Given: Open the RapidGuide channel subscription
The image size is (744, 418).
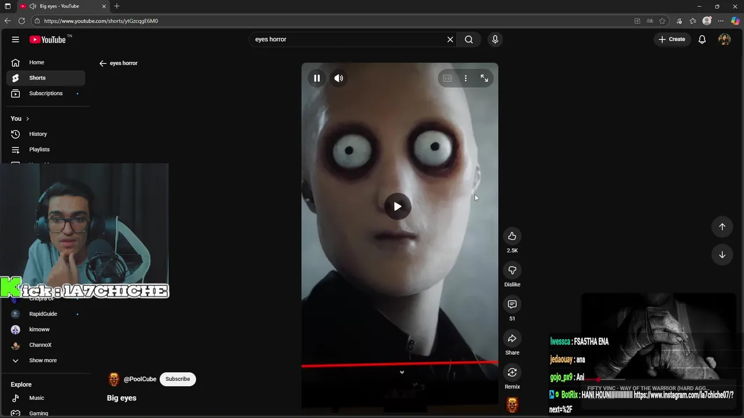Looking at the screenshot, I should tap(46, 314).
